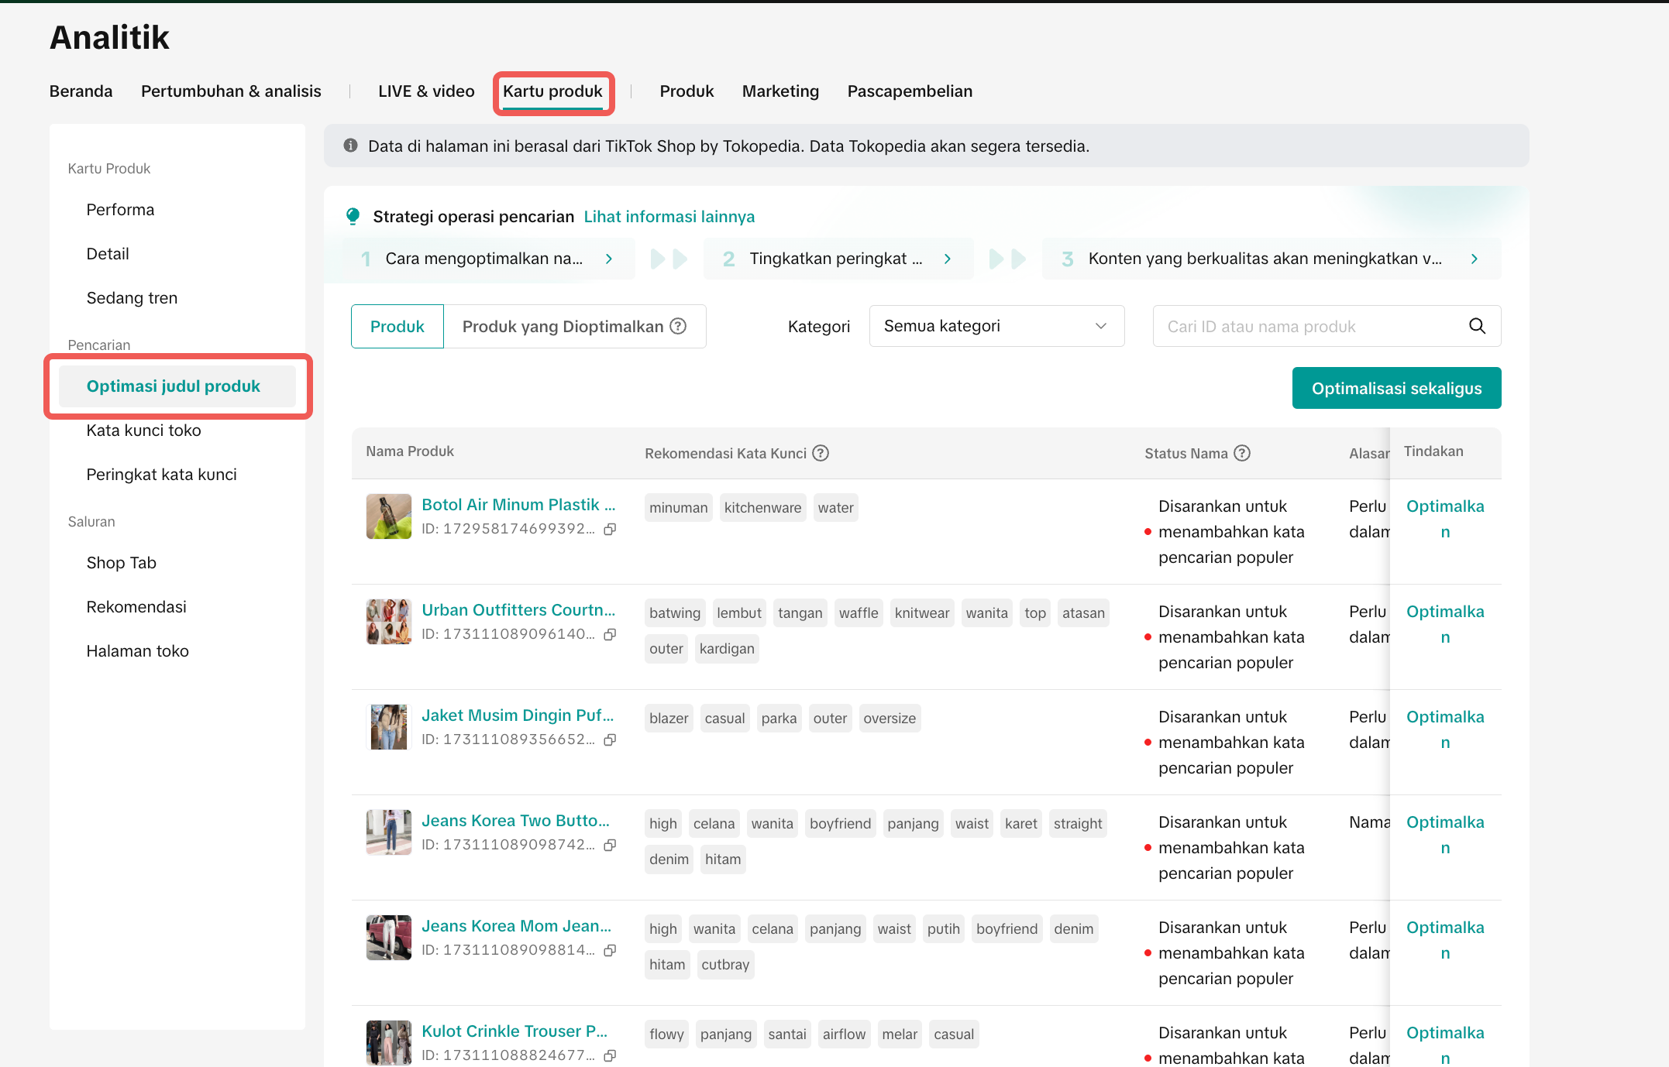Copy the Urban Outfitters product ID
This screenshot has width=1669, height=1067.
[x=610, y=634]
